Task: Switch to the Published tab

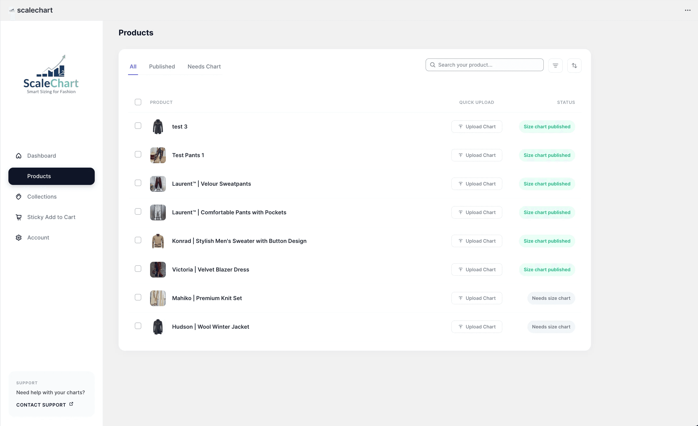Action: [x=162, y=67]
